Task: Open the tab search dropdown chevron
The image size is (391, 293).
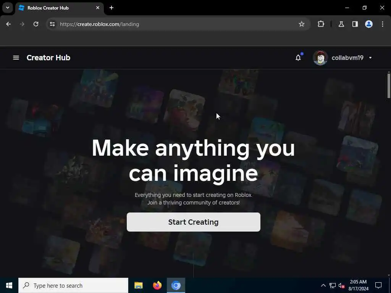Action: pos(8,8)
